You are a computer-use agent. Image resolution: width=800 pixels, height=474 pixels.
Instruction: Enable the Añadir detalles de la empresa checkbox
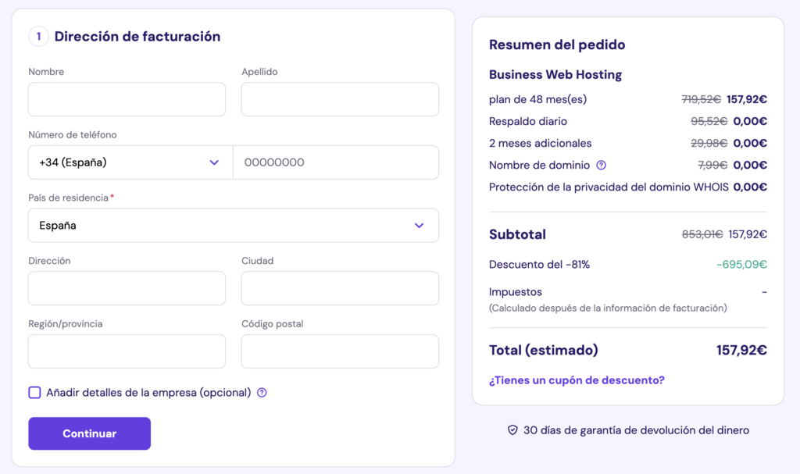(34, 393)
